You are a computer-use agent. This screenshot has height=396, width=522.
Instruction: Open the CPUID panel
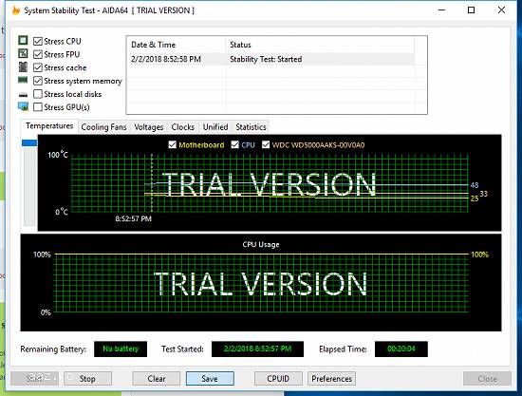[278, 379]
